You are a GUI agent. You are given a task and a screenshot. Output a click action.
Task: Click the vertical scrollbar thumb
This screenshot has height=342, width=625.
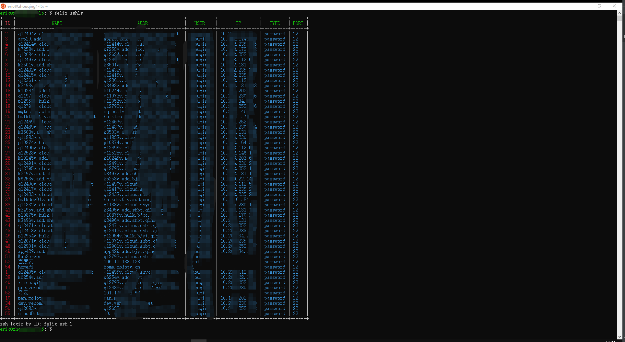point(619,18)
